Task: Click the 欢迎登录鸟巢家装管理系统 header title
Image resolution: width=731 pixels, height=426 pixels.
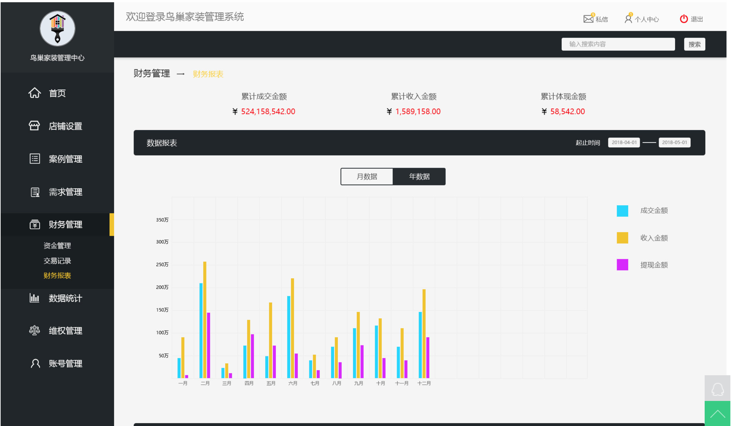Action: 185,17
